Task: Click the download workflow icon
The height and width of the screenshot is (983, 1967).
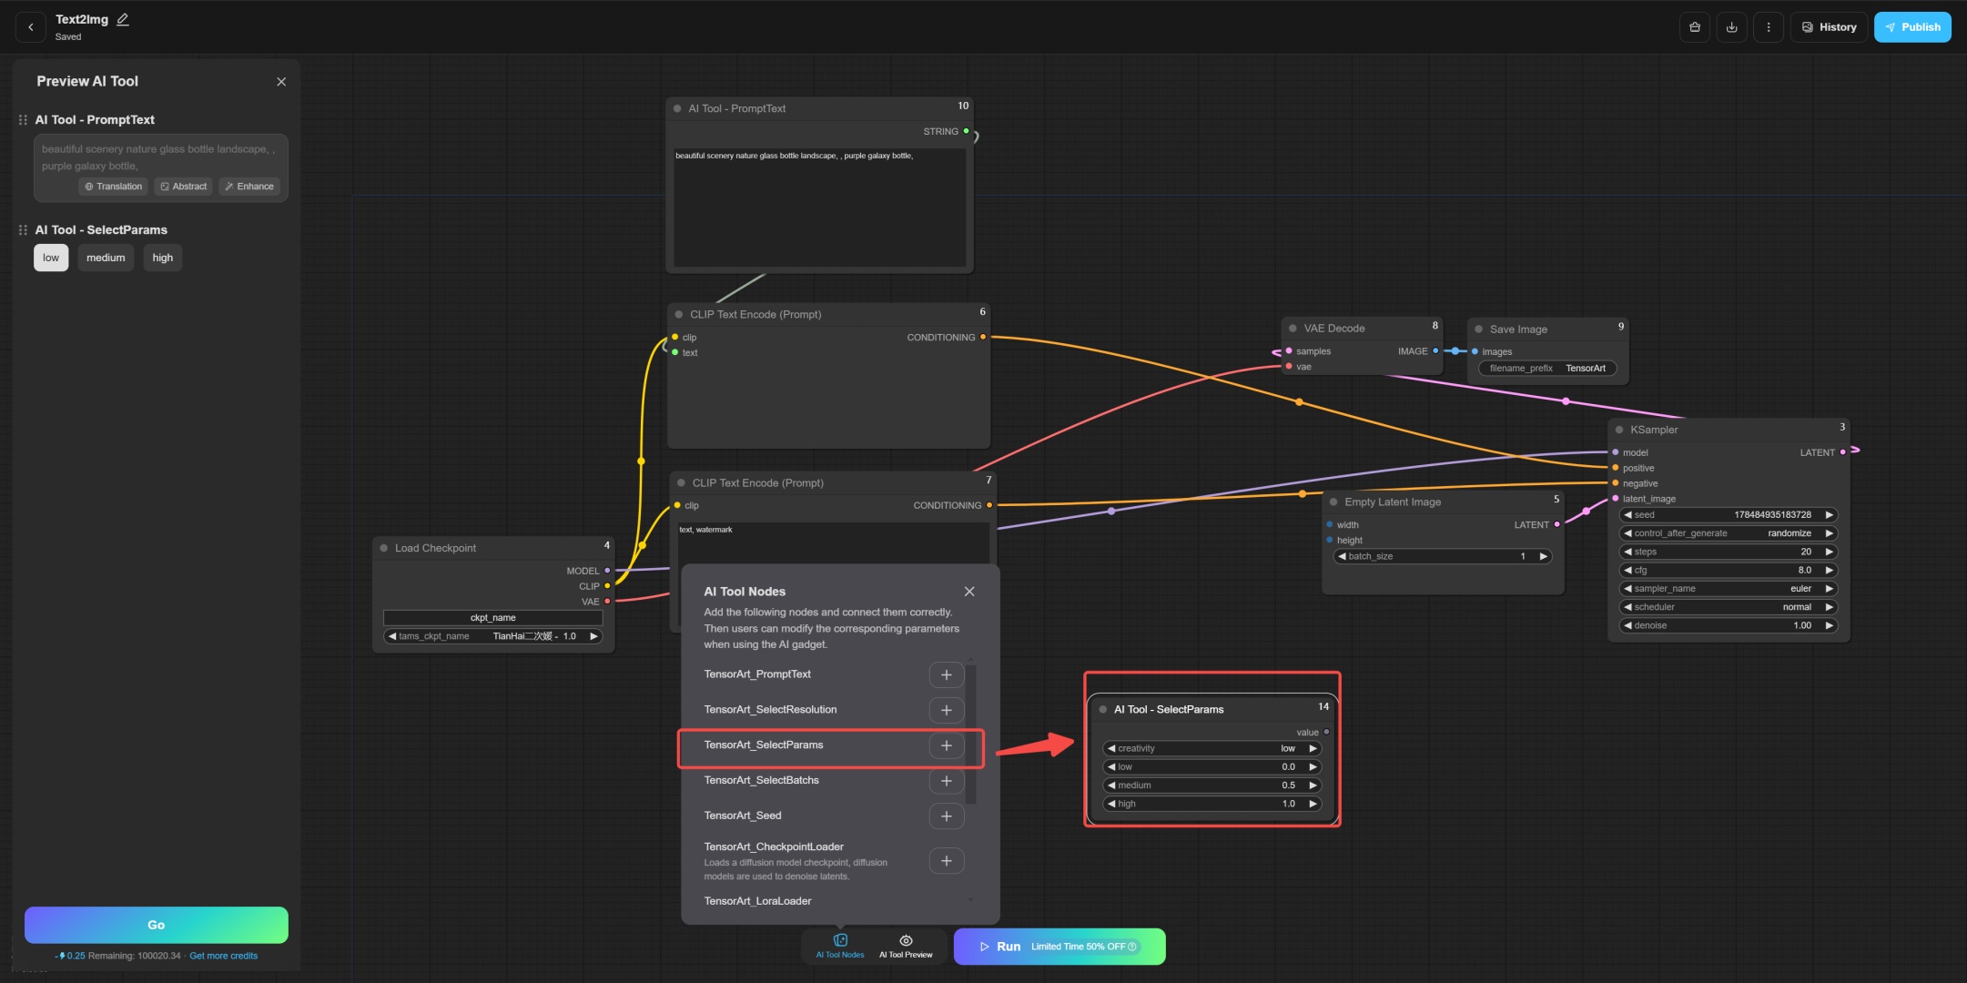Action: 1731,27
